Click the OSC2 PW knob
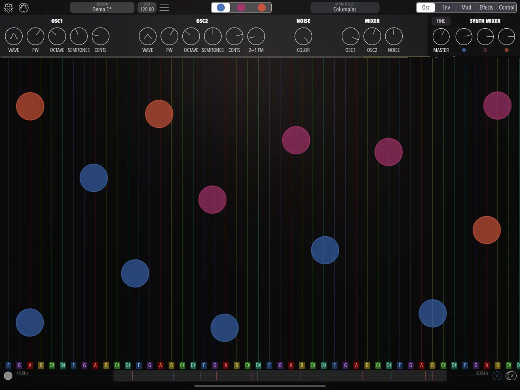Image resolution: width=520 pixels, height=390 pixels. tap(169, 36)
